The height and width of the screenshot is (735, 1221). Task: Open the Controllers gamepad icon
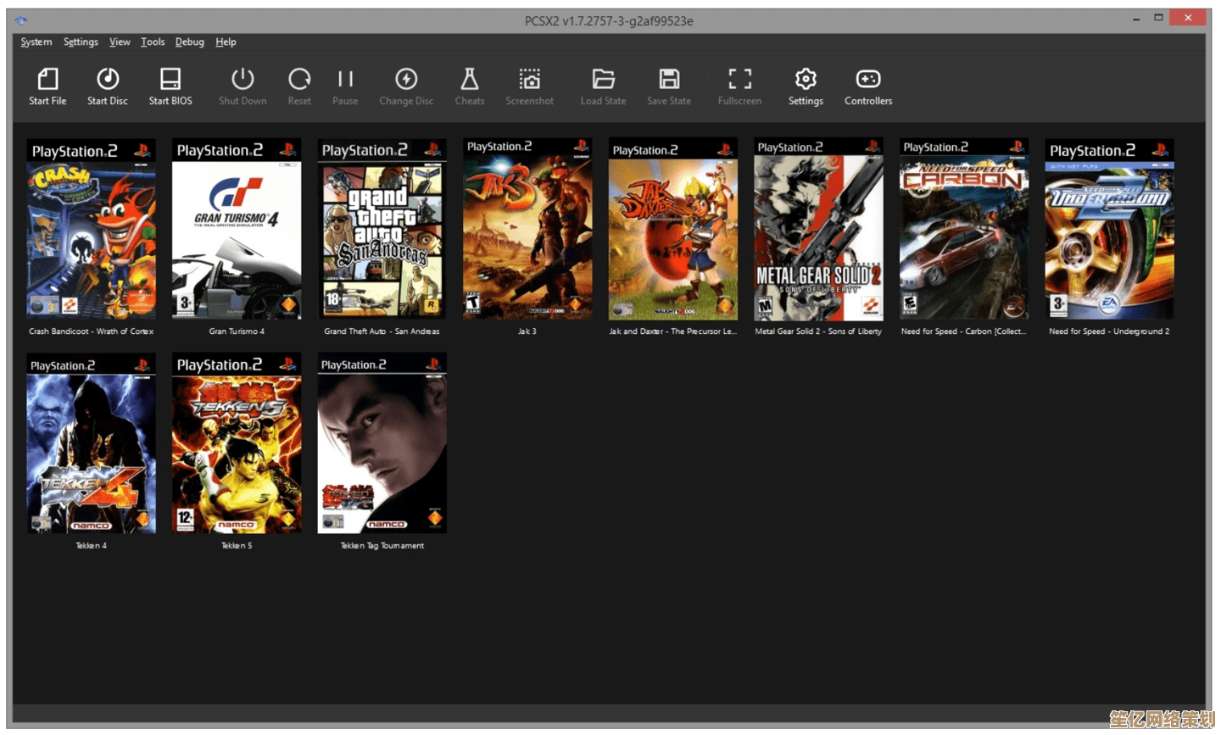[868, 81]
